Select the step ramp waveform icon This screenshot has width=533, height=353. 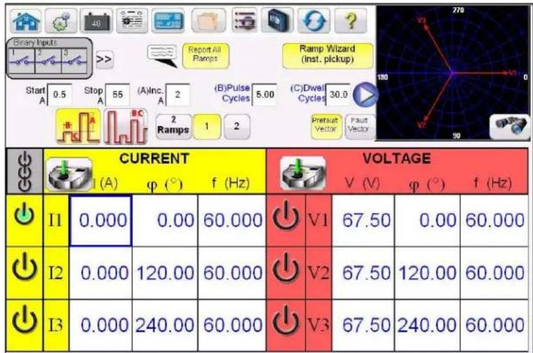(78, 126)
